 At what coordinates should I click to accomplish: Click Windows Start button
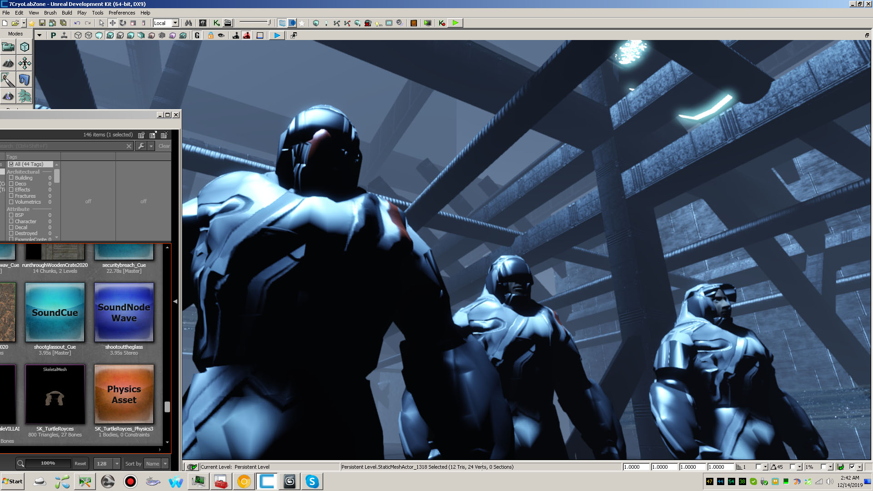[12, 481]
